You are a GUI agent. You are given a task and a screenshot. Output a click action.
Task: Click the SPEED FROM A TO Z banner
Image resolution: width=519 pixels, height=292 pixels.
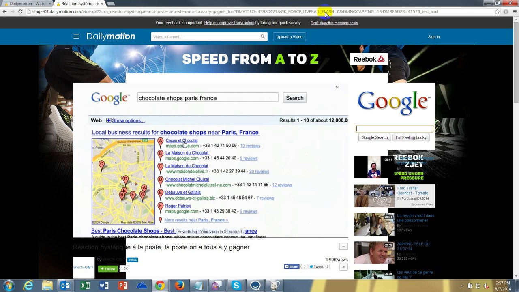pyautogui.click(x=250, y=59)
